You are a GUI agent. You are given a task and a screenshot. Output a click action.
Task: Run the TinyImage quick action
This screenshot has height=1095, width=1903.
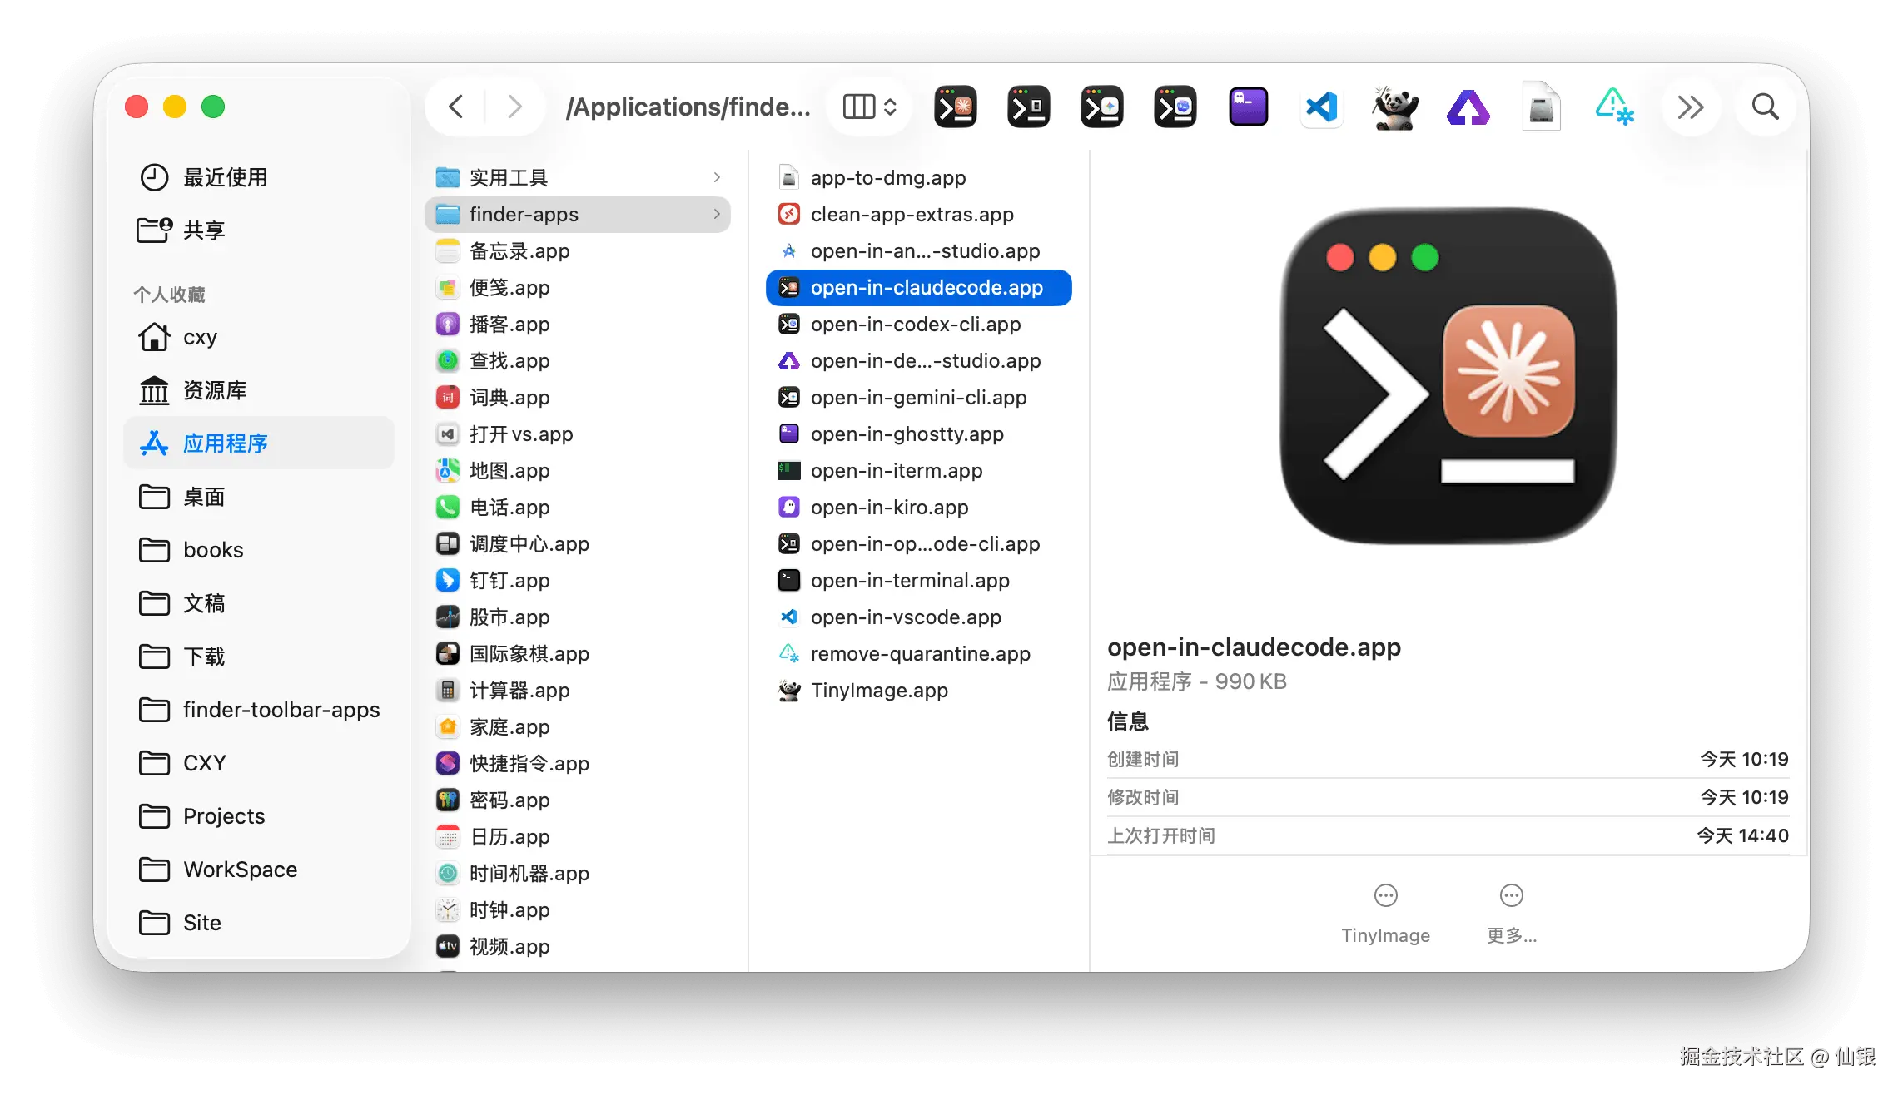[1385, 912]
